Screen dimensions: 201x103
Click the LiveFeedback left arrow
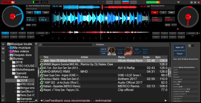[x=41, y=100]
